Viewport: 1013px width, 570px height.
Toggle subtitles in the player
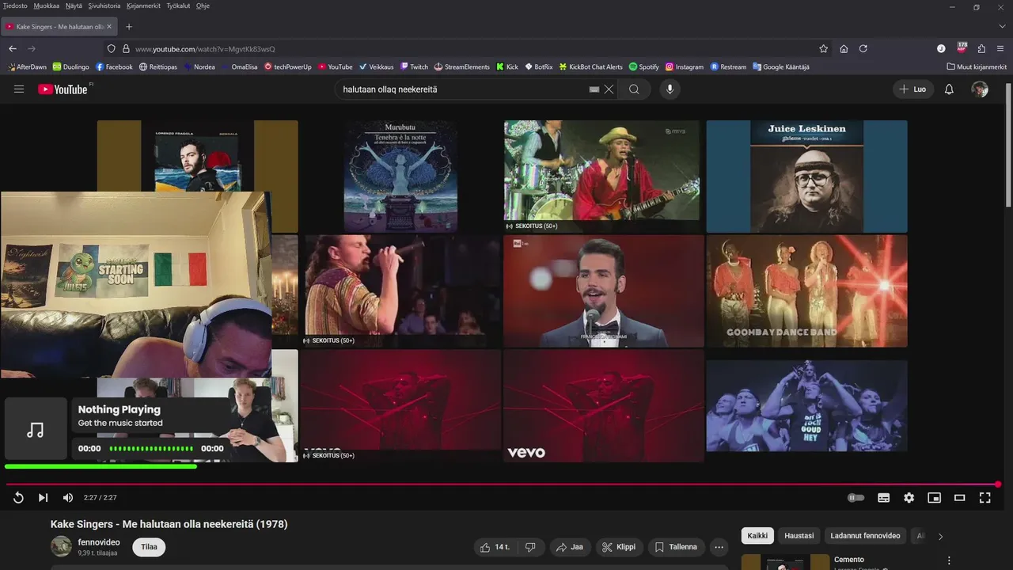tap(884, 497)
